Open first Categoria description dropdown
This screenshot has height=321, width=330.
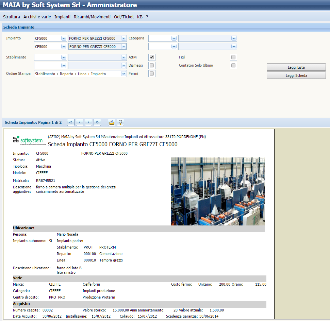234,38
